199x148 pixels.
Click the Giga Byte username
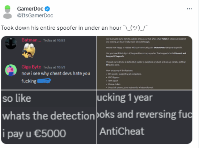coord(31,67)
